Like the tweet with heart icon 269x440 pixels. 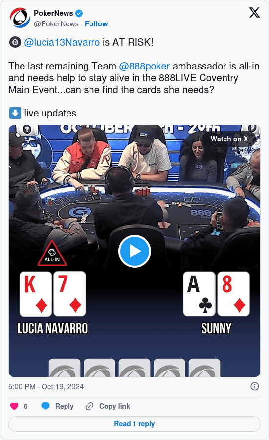pyautogui.click(x=14, y=406)
